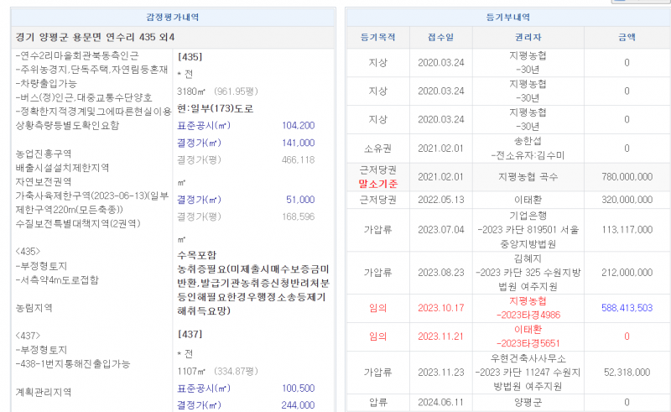Select the 등기목적 column header
671x412 pixels.
coord(378,37)
